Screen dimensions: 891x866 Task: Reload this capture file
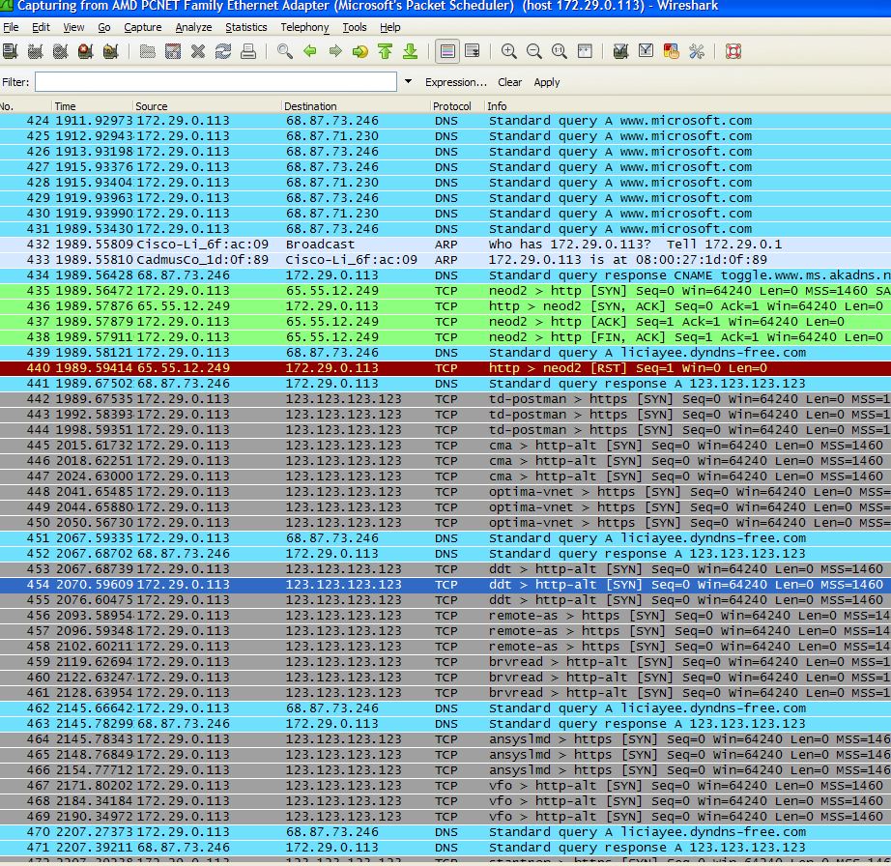[x=222, y=52]
